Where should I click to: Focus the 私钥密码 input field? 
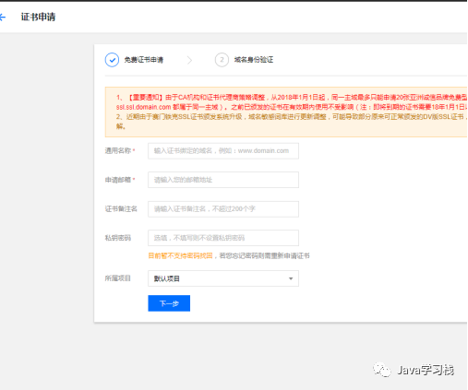(x=223, y=238)
